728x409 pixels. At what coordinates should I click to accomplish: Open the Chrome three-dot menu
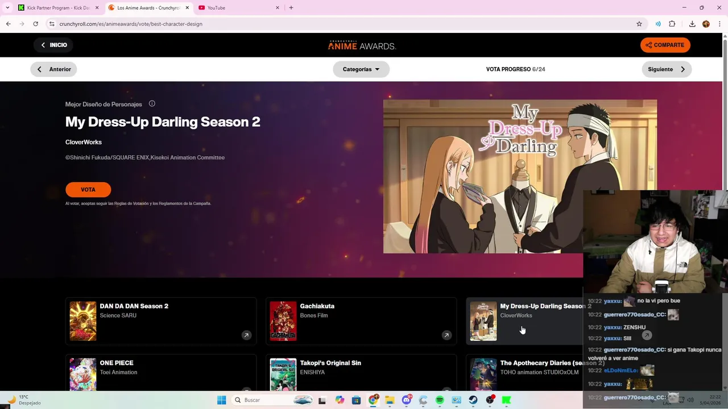tap(720, 24)
